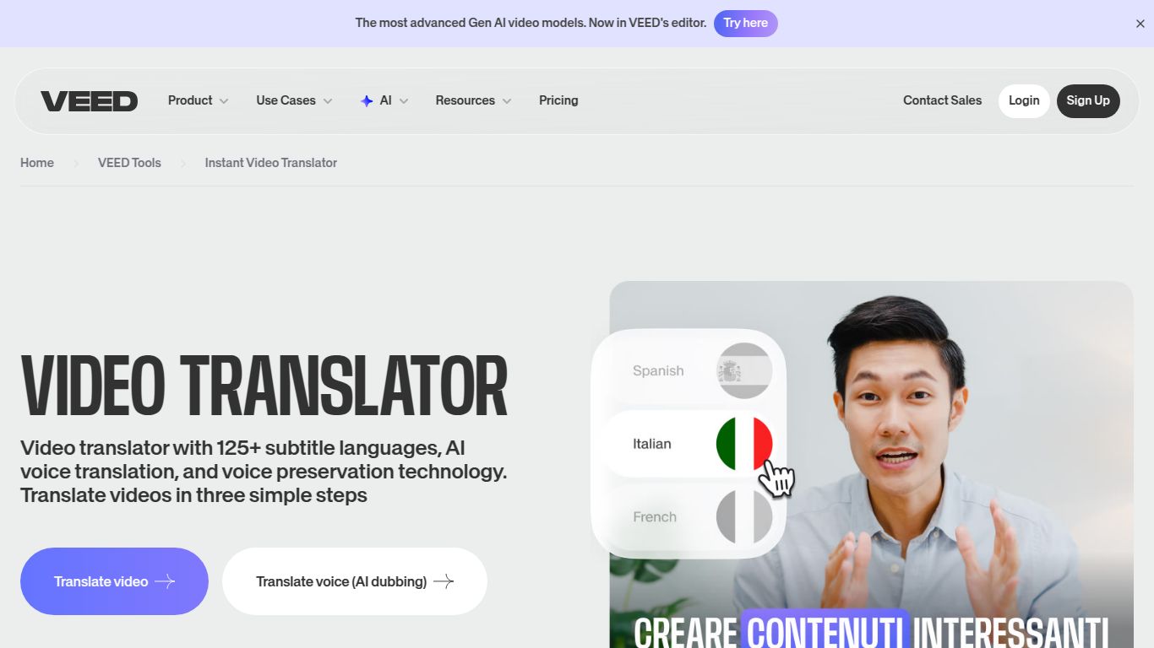Click the Spanish flag icon
This screenshot has width=1154, height=648.
pos(744,370)
